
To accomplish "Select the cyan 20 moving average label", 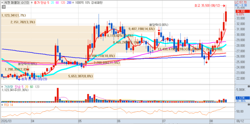I will tap(52, 3).
